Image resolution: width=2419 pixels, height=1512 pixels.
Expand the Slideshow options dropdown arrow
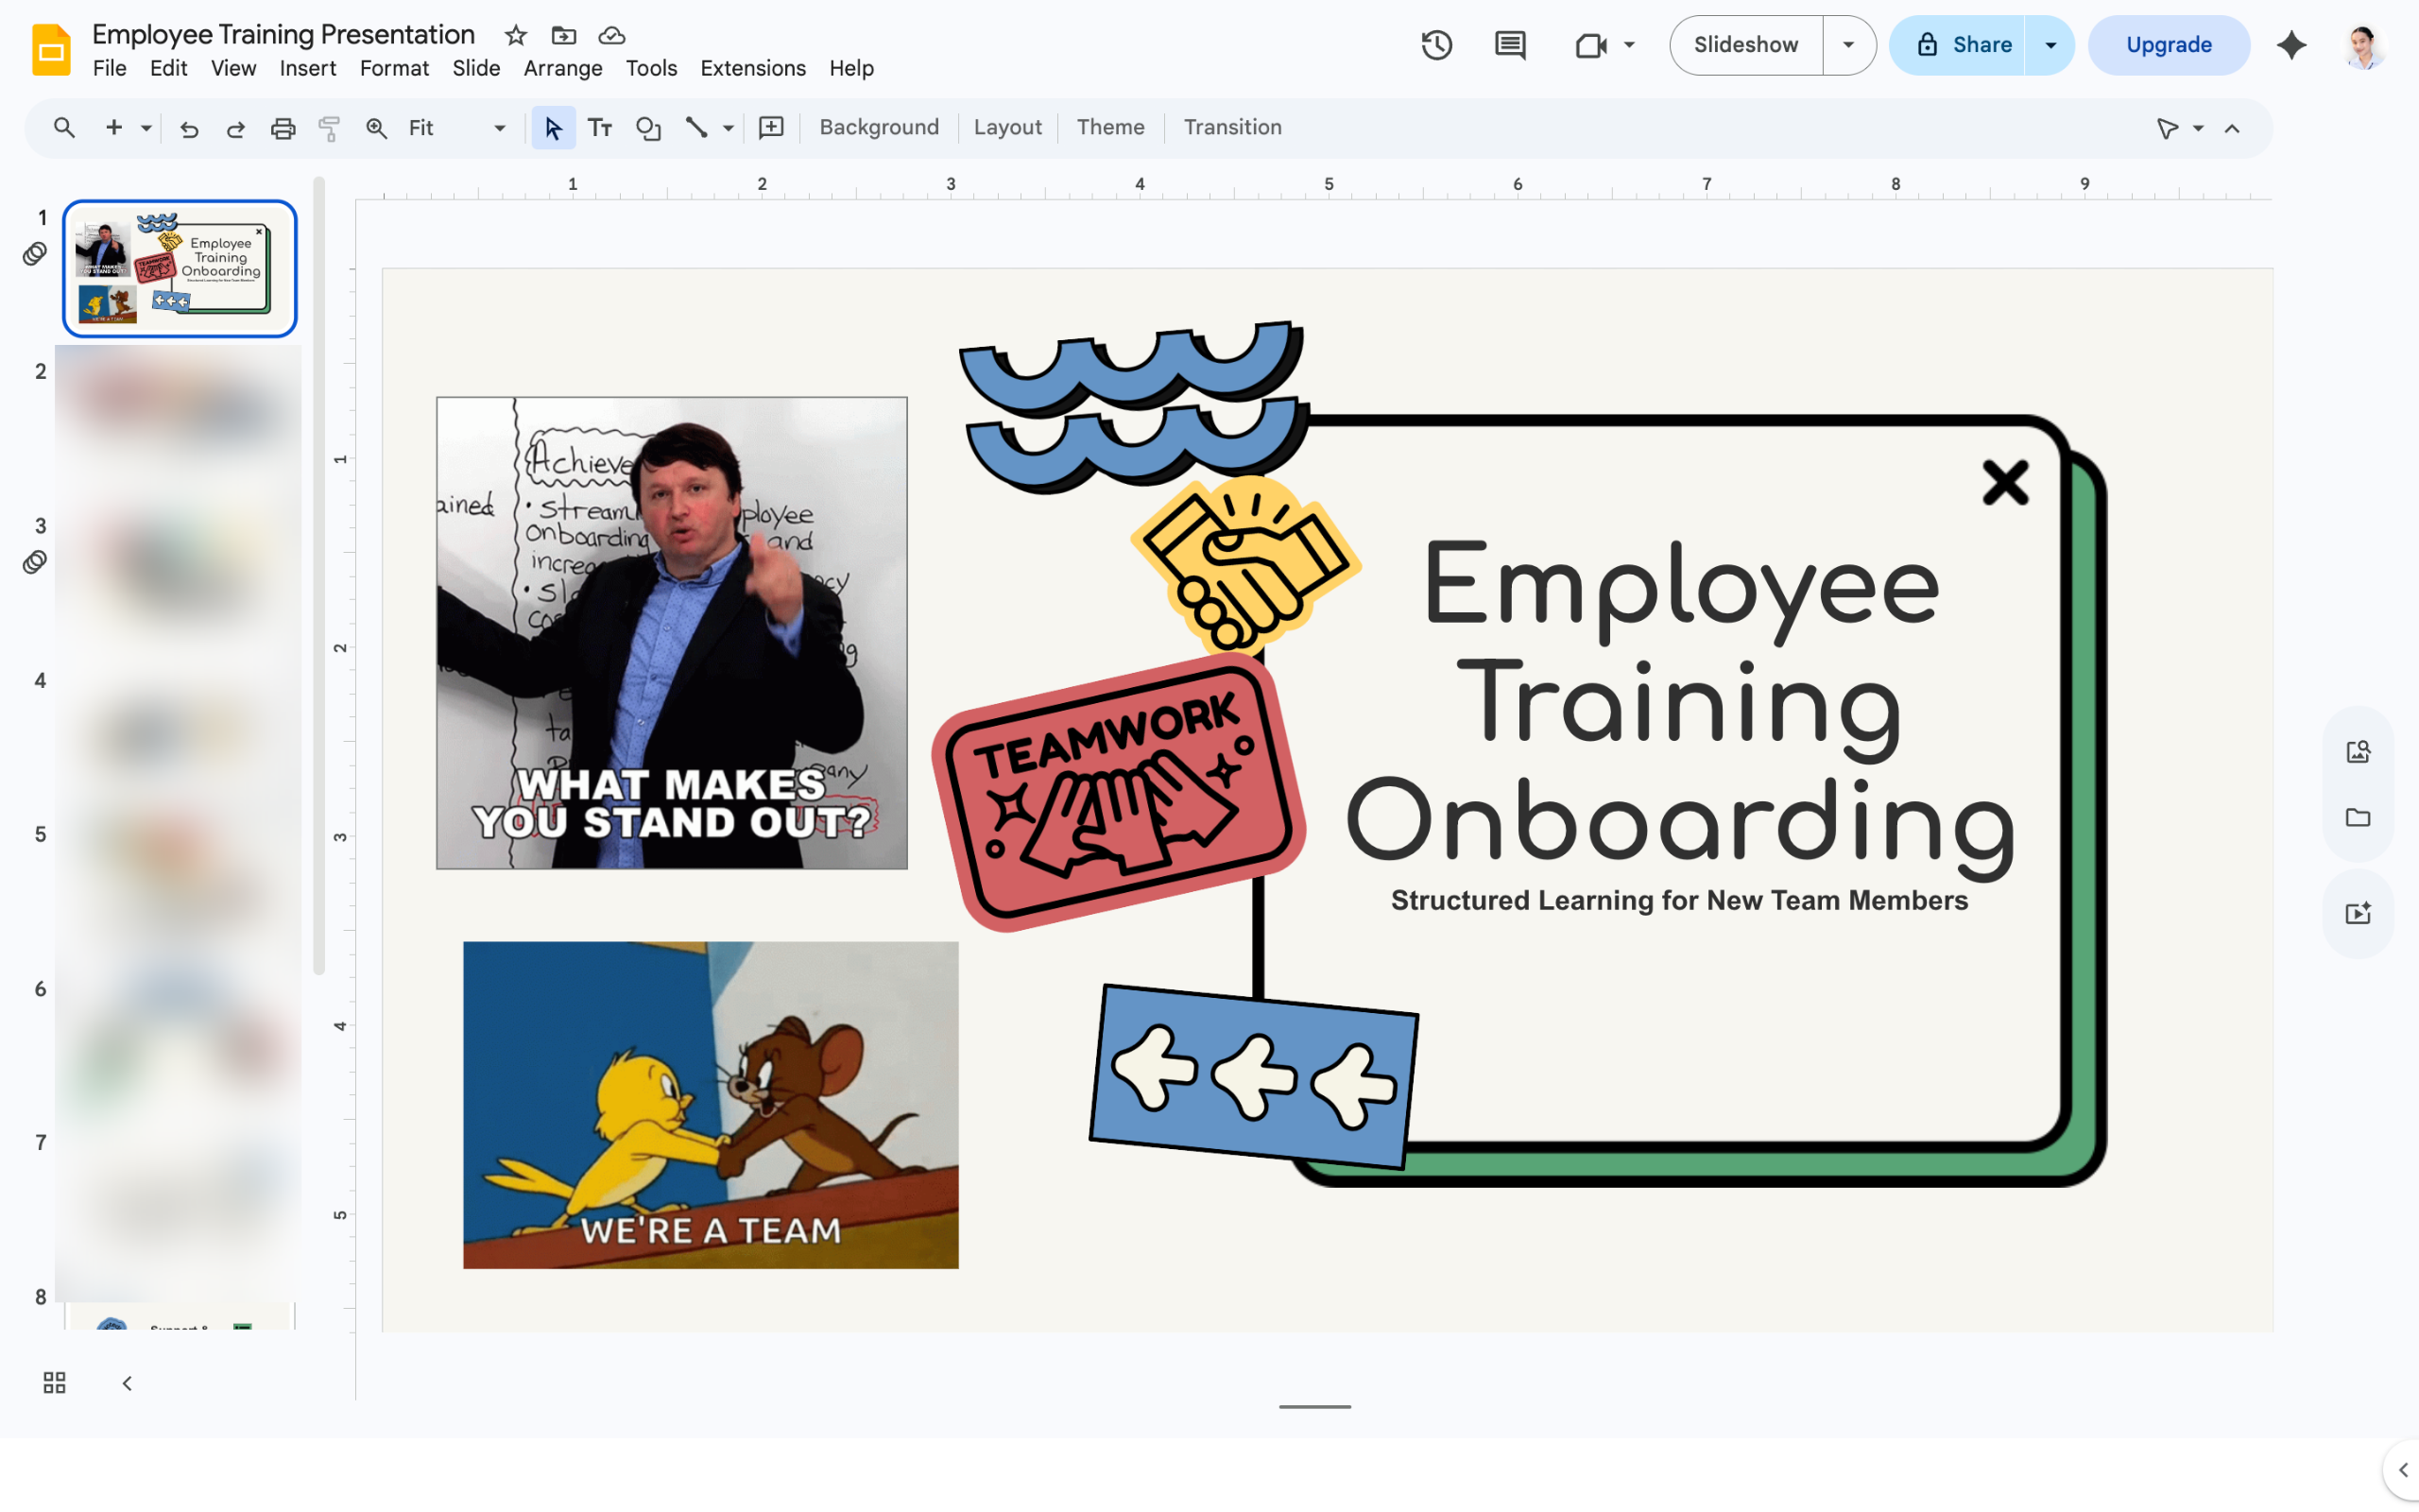[x=1848, y=45]
